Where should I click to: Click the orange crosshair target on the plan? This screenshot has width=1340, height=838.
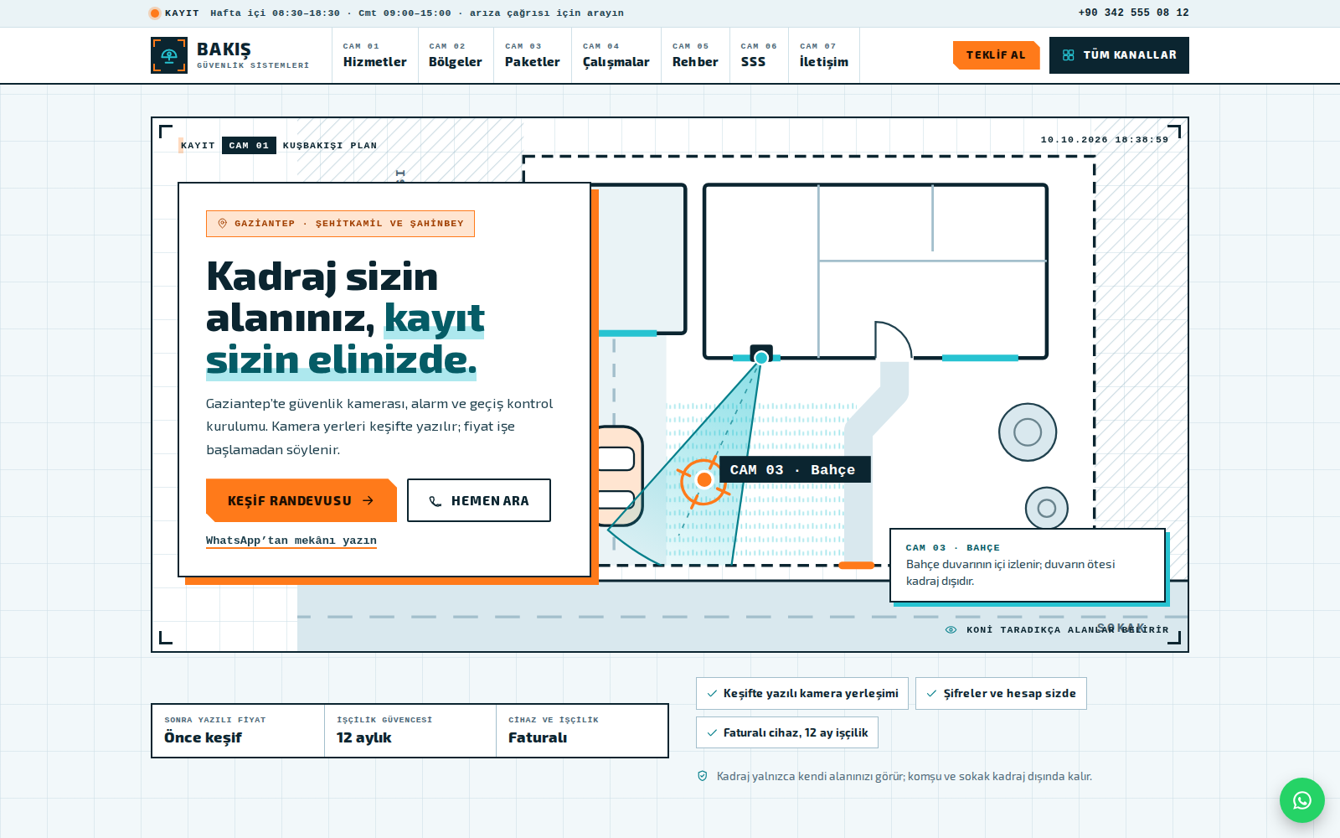[703, 480]
